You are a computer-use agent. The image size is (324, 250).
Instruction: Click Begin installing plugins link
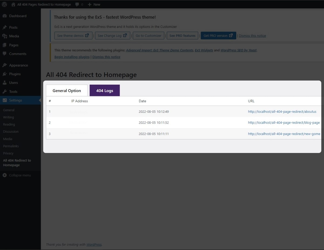click(72, 57)
